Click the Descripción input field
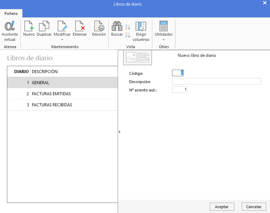The image size is (270, 213). tap(216, 81)
